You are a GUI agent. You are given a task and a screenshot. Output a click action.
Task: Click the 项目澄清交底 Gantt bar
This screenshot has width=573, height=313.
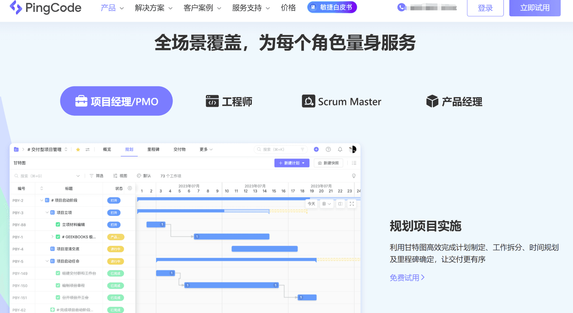pos(265,249)
